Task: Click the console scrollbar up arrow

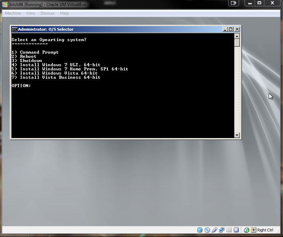Action: [237, 36]
